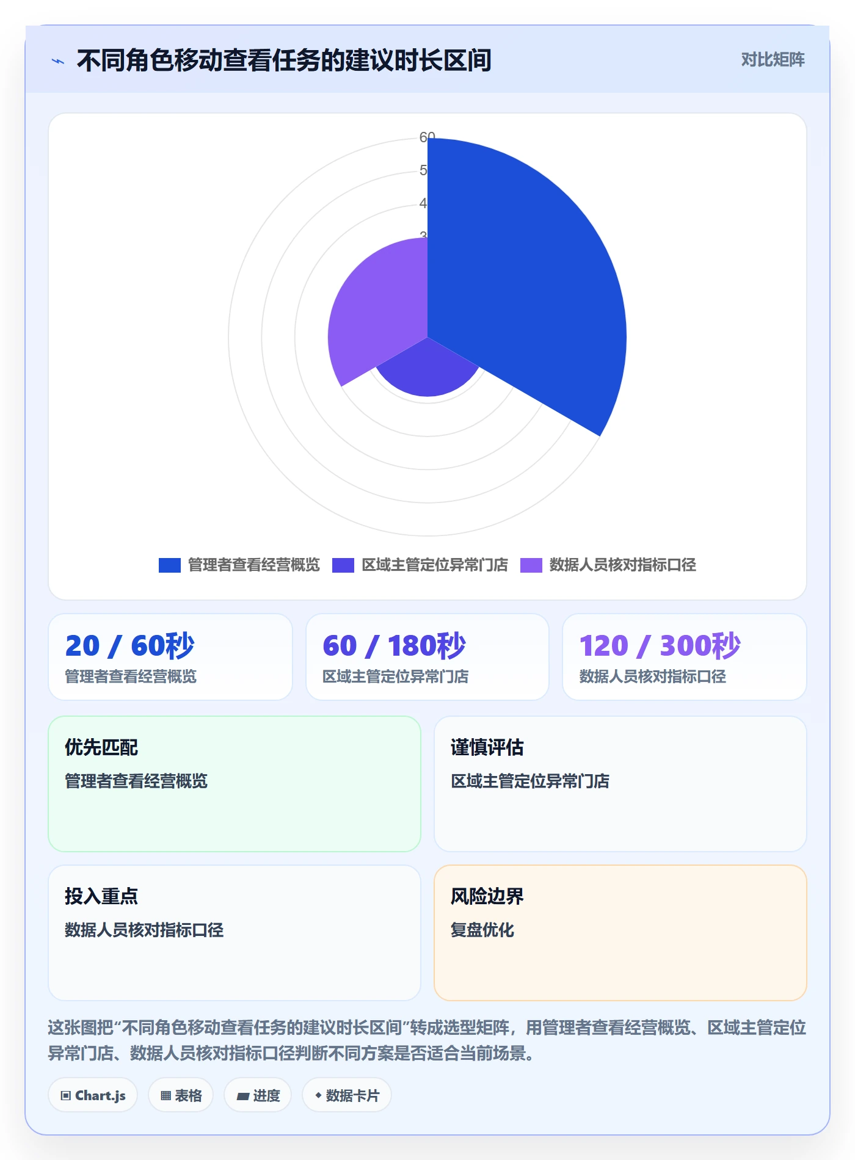This screenshot has height=1160, width=855.
Task: Click 数据人员核对指标口径 under 投入重点
Action: [144, 930]
